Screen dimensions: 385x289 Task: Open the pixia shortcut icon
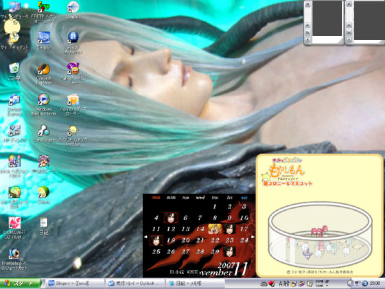coord(15,161)
